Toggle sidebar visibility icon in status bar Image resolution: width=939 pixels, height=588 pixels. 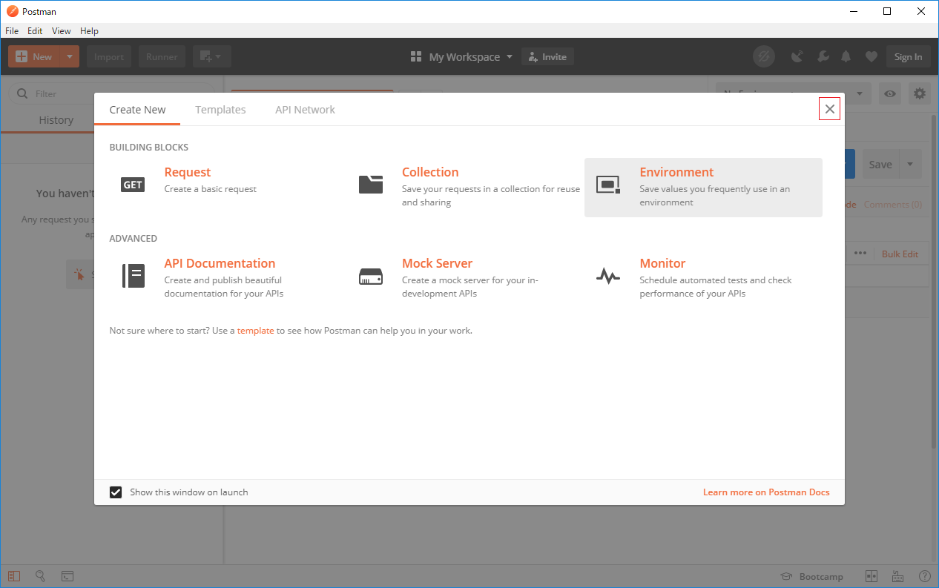click(15, 576)
